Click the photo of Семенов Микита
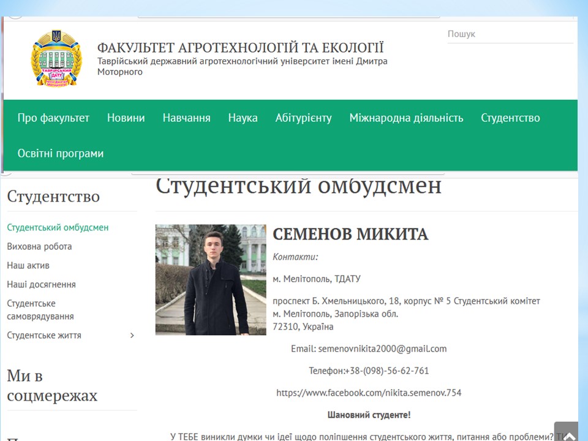 (211, 279)
